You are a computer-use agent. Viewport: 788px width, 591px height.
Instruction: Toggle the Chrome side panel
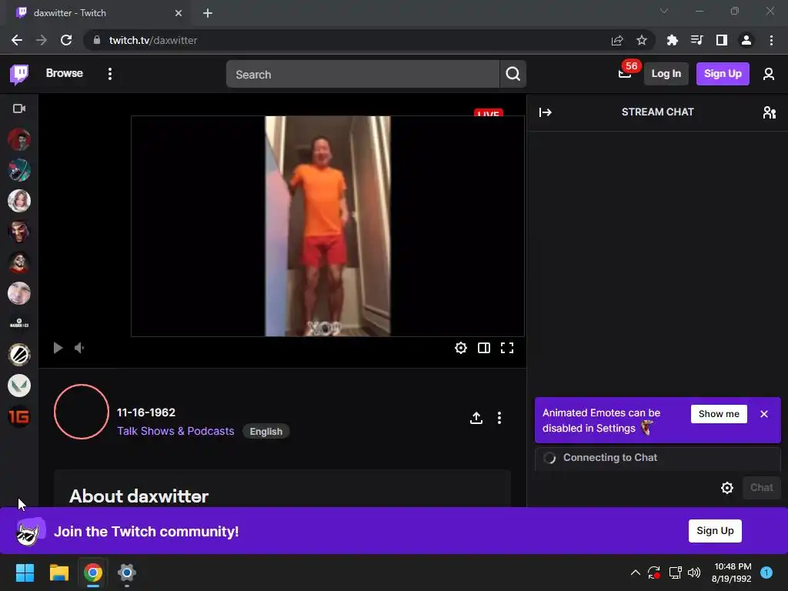point(722,40)
